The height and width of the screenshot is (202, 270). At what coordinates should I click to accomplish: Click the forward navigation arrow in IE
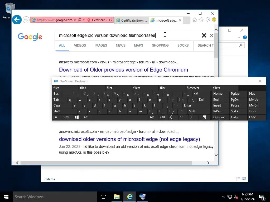[26, 20]
